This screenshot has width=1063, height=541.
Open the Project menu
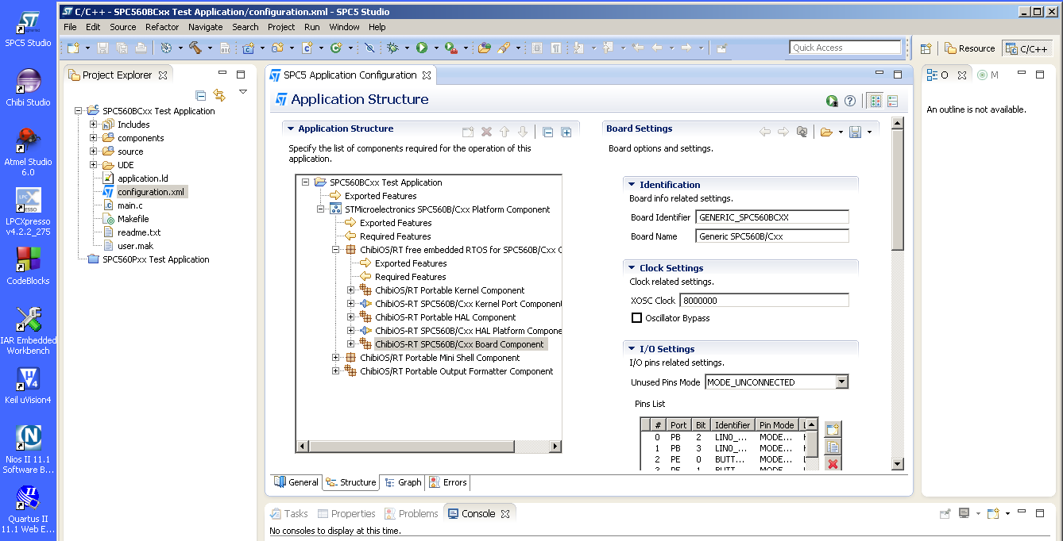pyautogui.click(x=281, y=27)
